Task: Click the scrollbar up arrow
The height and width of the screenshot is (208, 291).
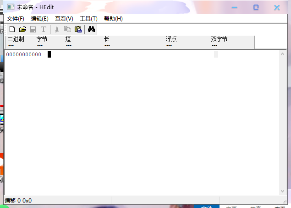Action: pyautogui.click(x=282, y=54)
